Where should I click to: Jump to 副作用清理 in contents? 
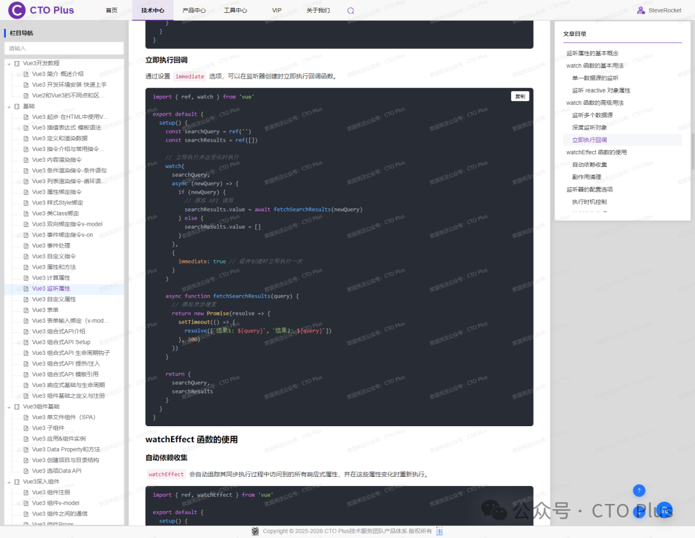[x=586, y=177]
